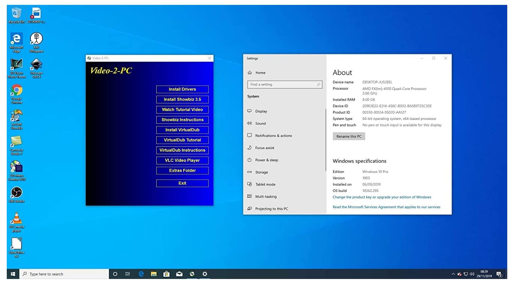This screenshot has height=285, width=514.
Task: Click the Rename this PC button
Action: click(349, 136)
